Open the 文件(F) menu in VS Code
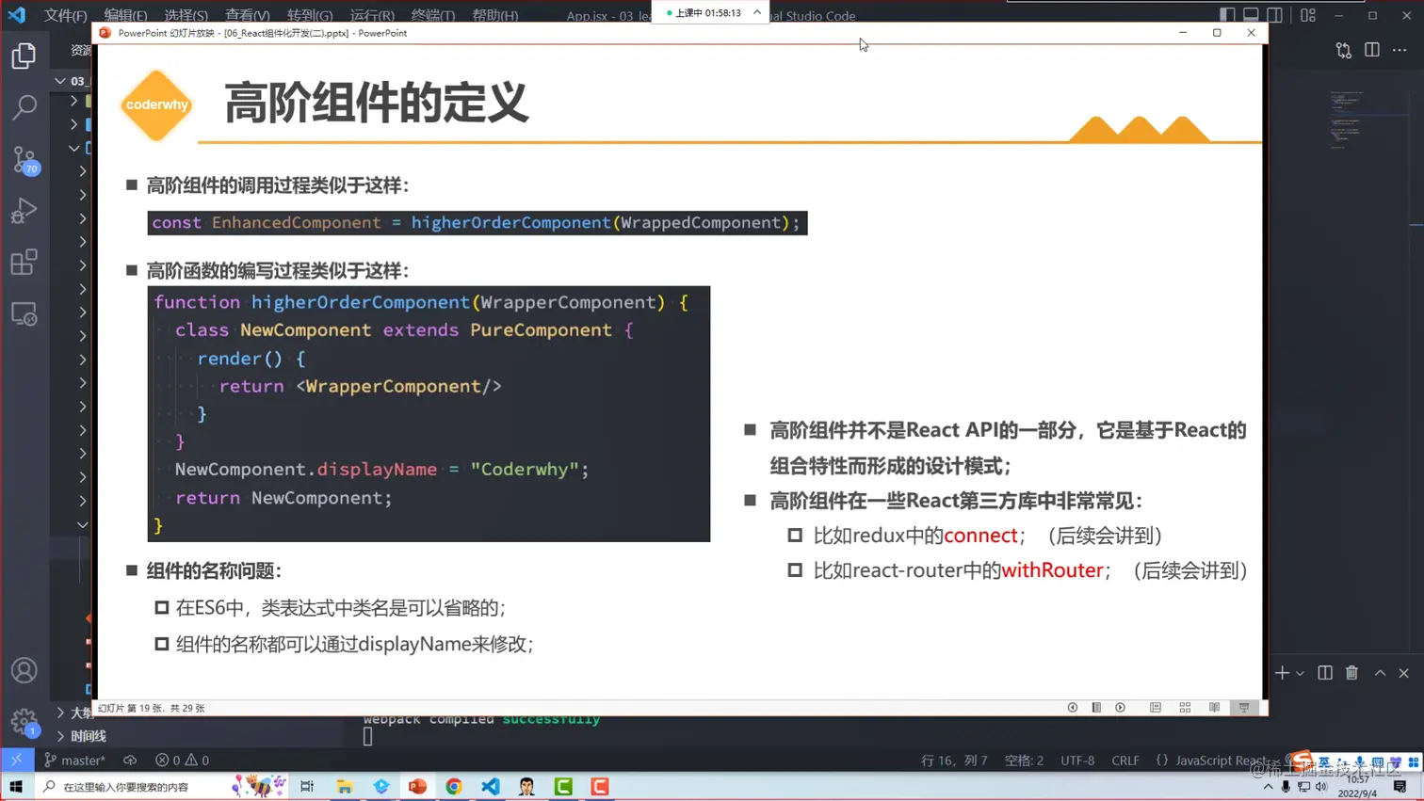The image size is (1424, 801). (x=66, y=15)
